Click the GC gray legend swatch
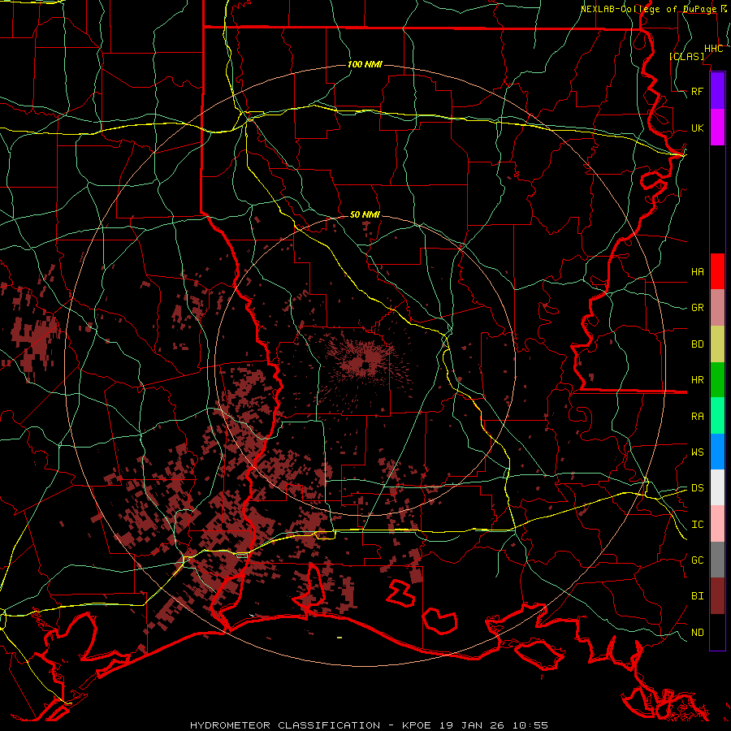 717,560
